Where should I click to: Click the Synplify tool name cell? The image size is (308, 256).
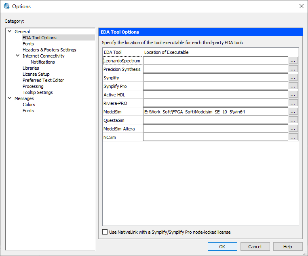pos(122,78)
